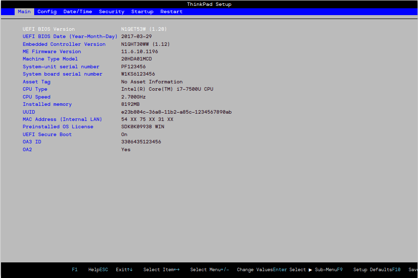
Task: Select UEFI BIOS Date (Year-Month-Day) label
Action: (x=70, y=37)
